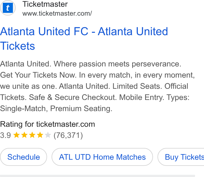Click 'Where passion meets perseverance' description text

117,64
